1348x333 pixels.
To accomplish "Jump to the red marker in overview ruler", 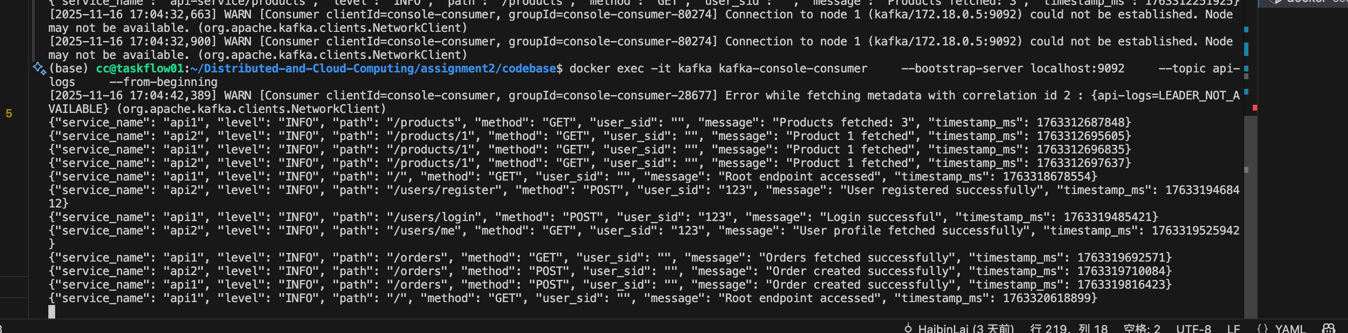I will coord(1254,108).
